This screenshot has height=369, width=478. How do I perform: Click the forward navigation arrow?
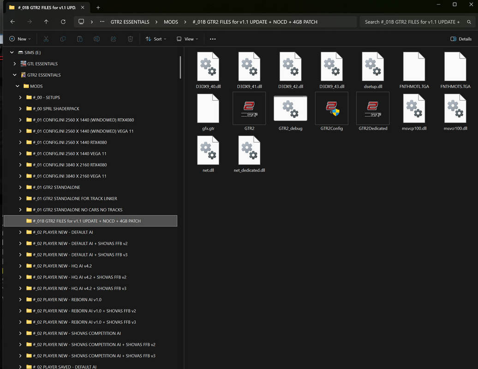tap(29, 22)
